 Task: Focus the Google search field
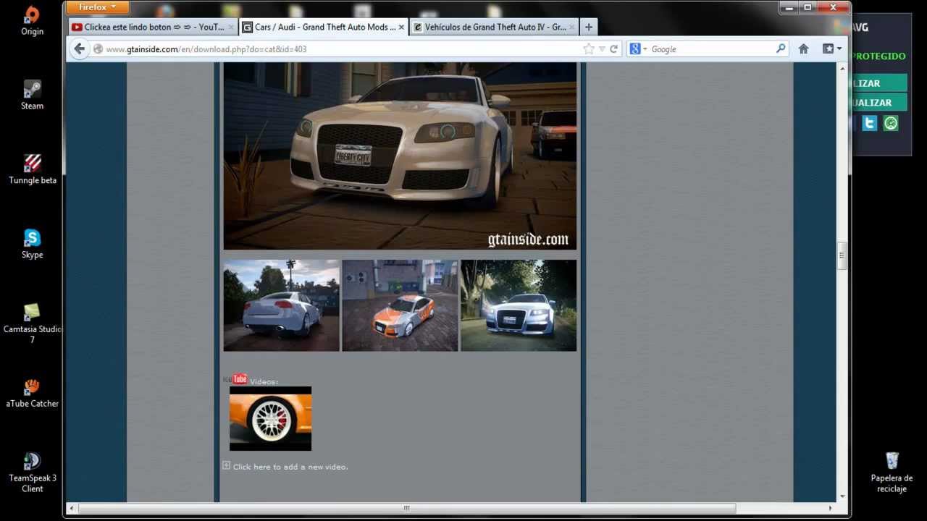click(712, 49)
